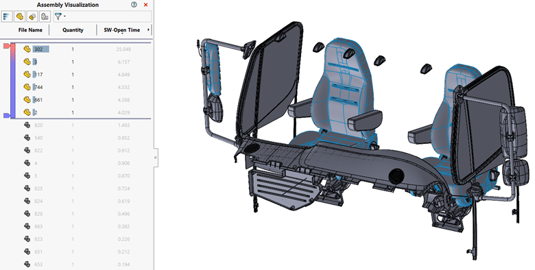The image size is (535, 270).
Task: Click the part icon next to 661
Action: click(x=27, y=99)
